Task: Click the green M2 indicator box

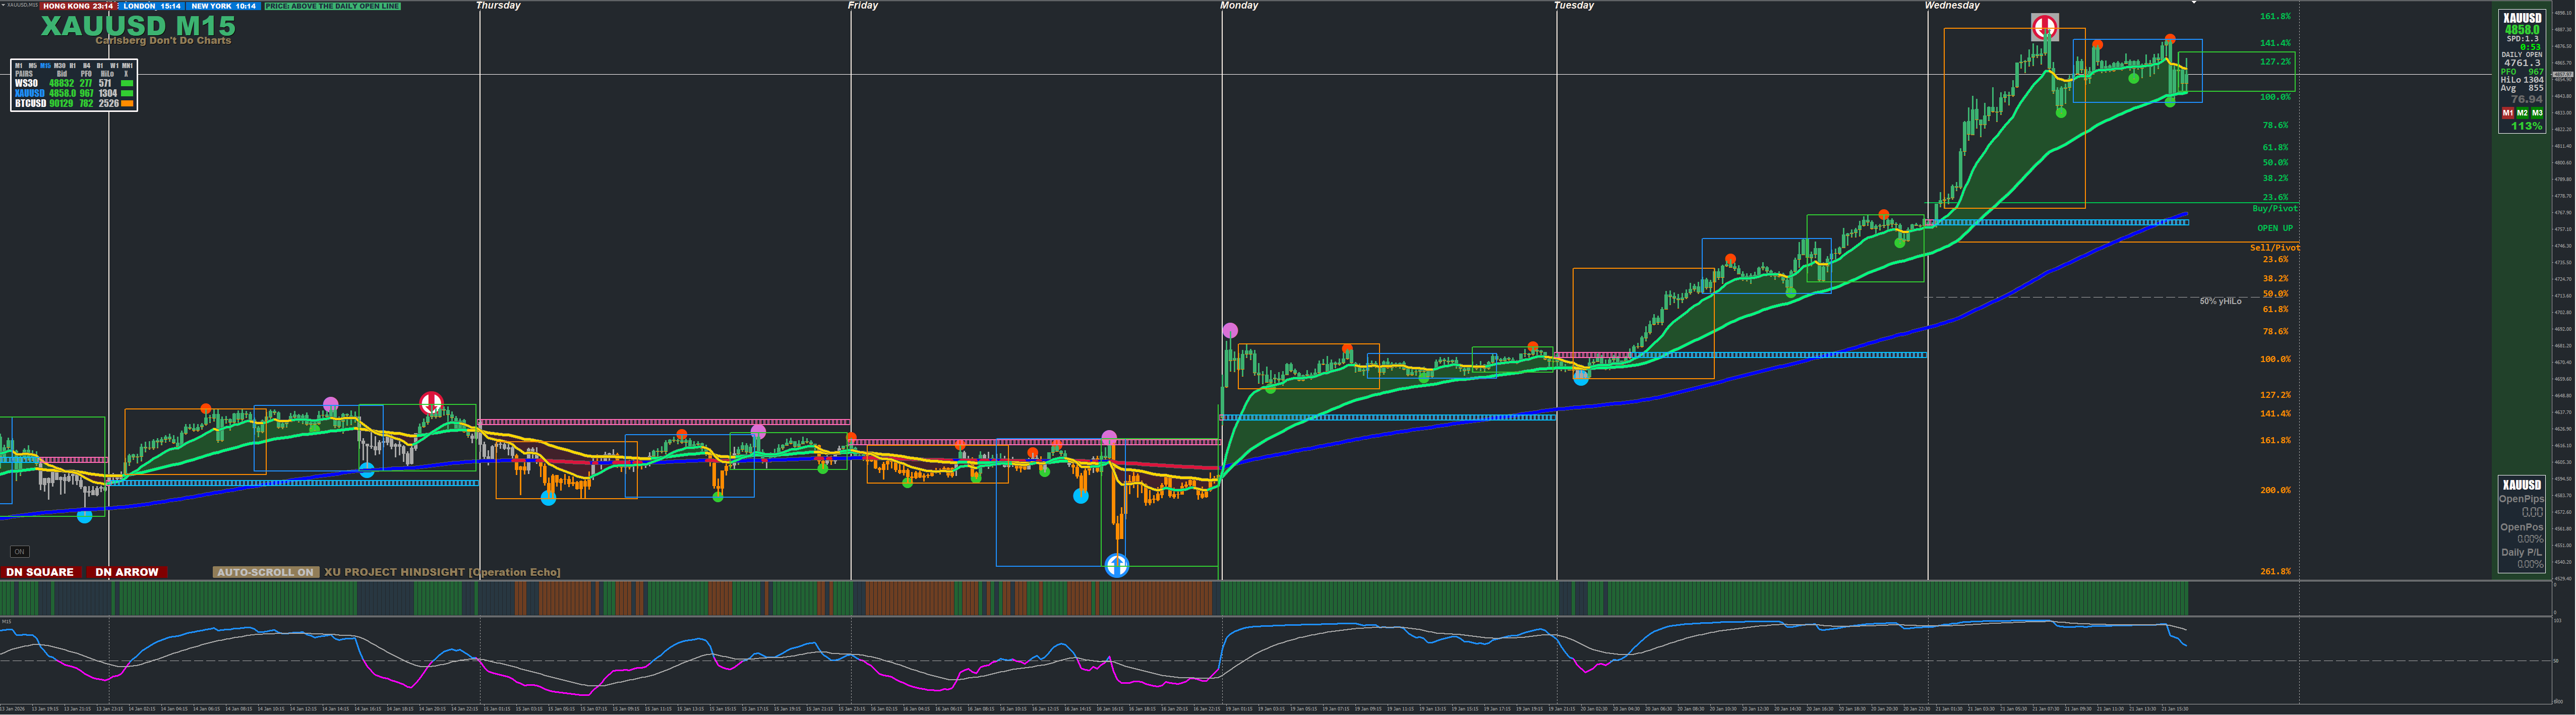Action: pyautogui.click(x=2522, y=113)
